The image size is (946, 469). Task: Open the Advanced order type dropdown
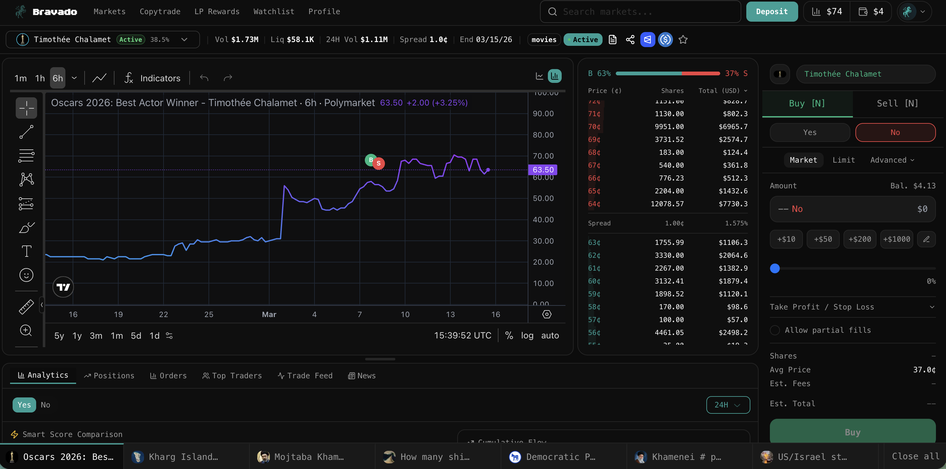tap(892, 160)
